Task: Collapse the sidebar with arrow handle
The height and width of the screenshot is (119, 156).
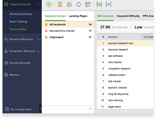Action: [40, 109]
